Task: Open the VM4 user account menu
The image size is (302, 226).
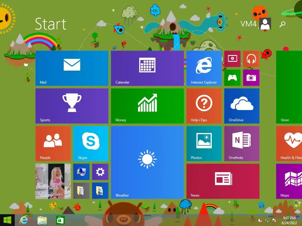Action: [x=256, y=24]
